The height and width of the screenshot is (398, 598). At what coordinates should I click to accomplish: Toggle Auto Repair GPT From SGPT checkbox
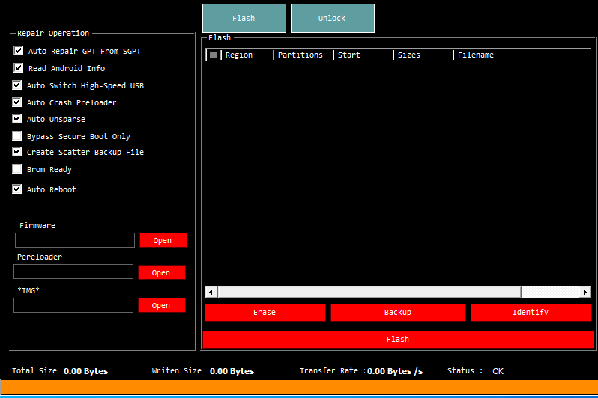(x=18, y=51)
